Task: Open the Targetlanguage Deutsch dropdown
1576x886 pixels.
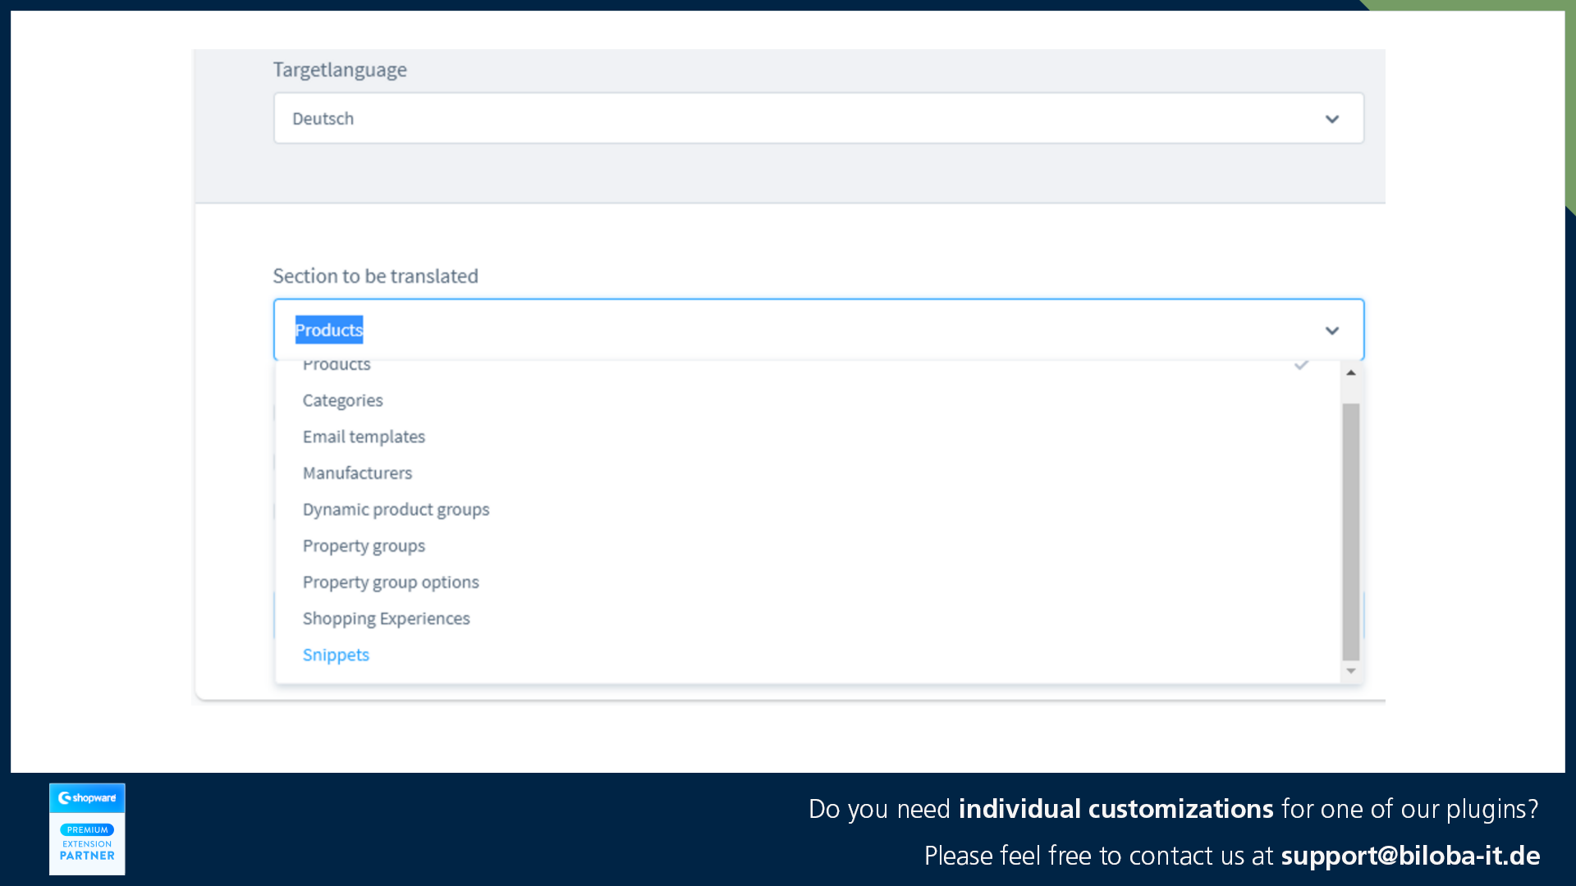Action: tap(818, 118)
